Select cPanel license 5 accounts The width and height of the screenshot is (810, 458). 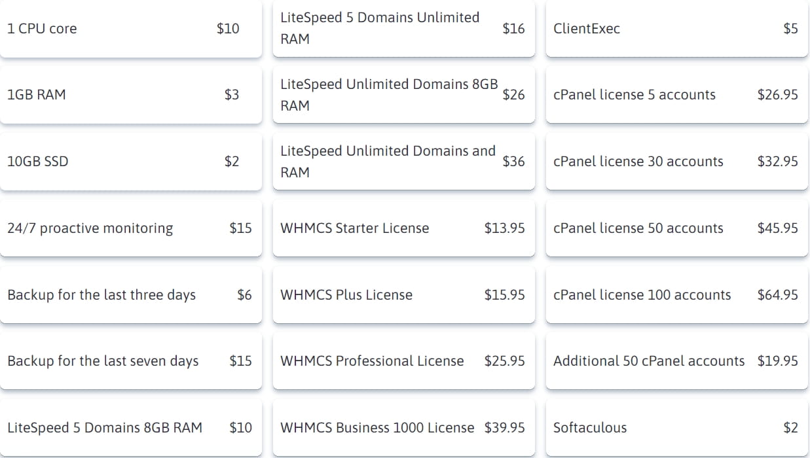coord(676,95)
